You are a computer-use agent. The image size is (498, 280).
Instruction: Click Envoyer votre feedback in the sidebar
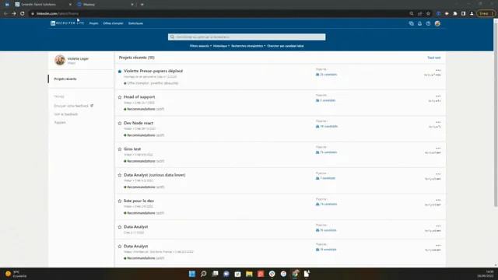point(74,106)
